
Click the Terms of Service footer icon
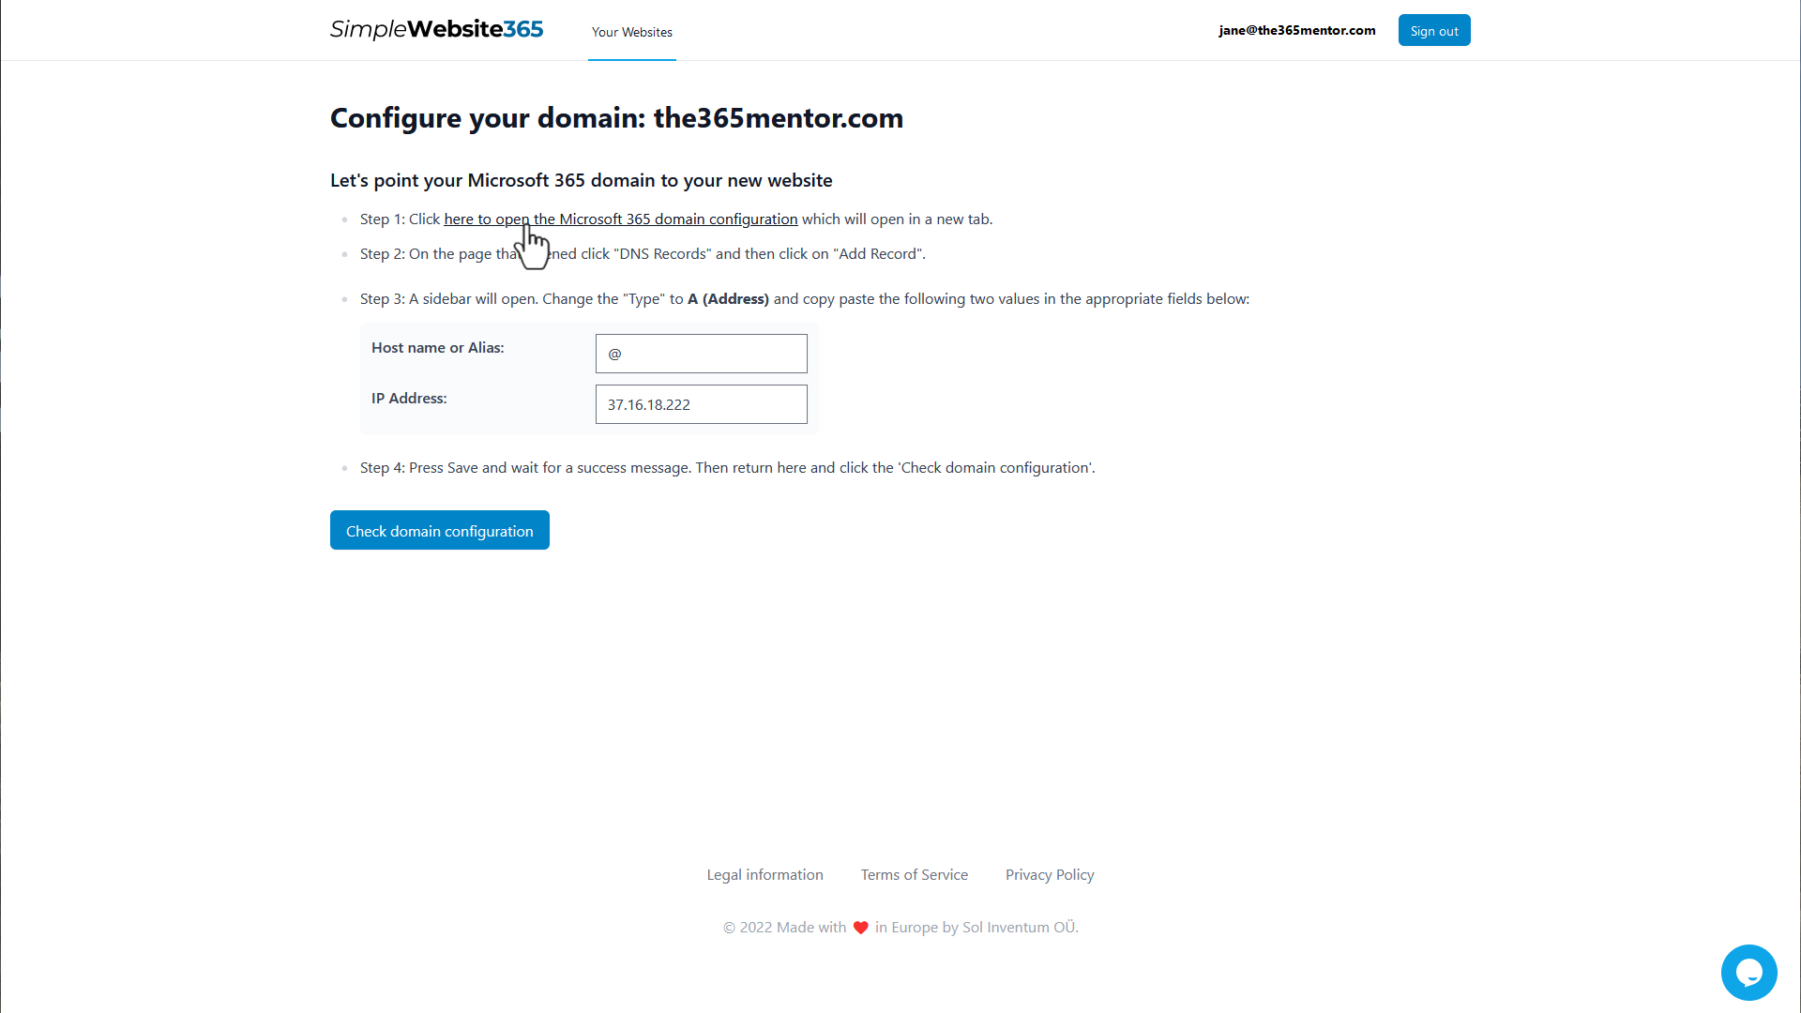click(x=915, y=874)
